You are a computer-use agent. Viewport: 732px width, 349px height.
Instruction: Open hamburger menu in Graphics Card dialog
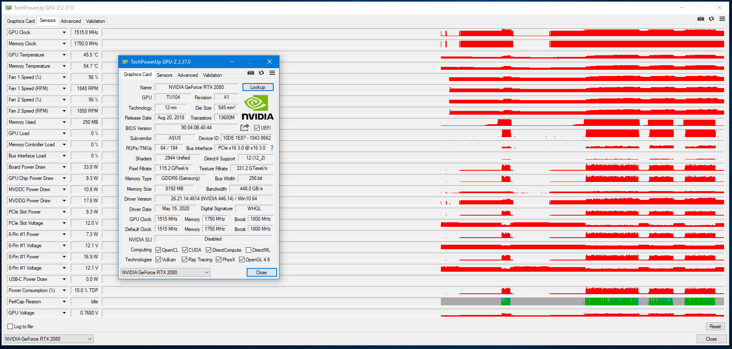(x=272, y=73)
